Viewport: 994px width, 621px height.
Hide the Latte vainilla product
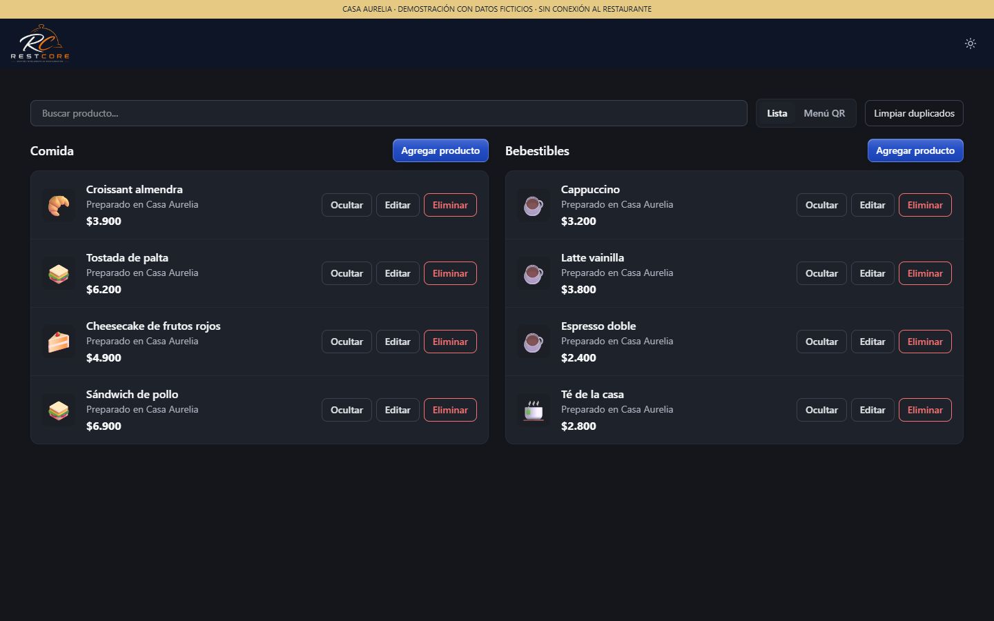tap(821, 273)
